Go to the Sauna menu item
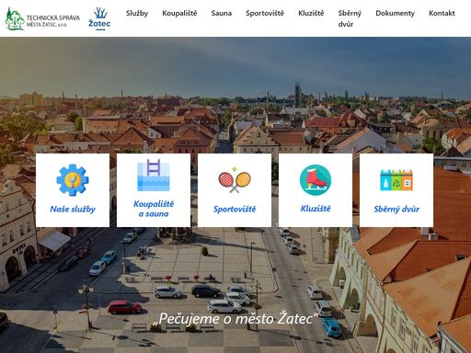471x353 pixels. [x=222, y=13]
